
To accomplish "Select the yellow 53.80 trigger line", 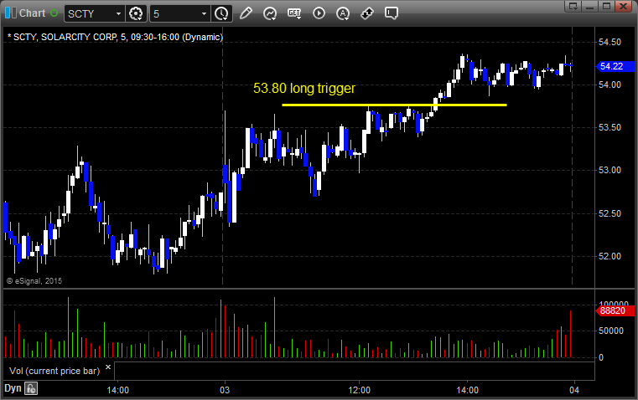I will point(394,105).
